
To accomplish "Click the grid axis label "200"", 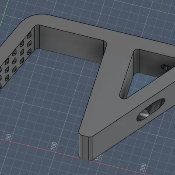I will pos(143,168).
